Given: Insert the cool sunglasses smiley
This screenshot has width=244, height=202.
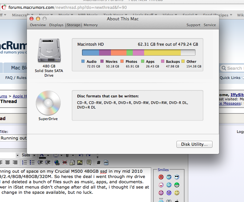Looking at the screenshot, I should tap(177, 177).
